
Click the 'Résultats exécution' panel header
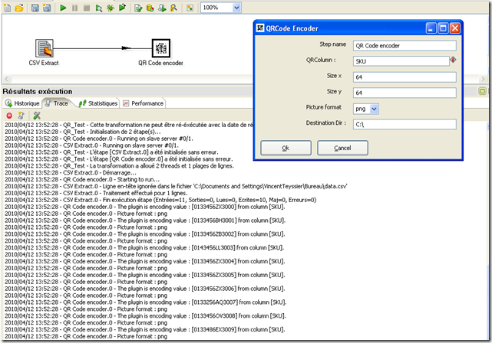[x=38, y=91]
